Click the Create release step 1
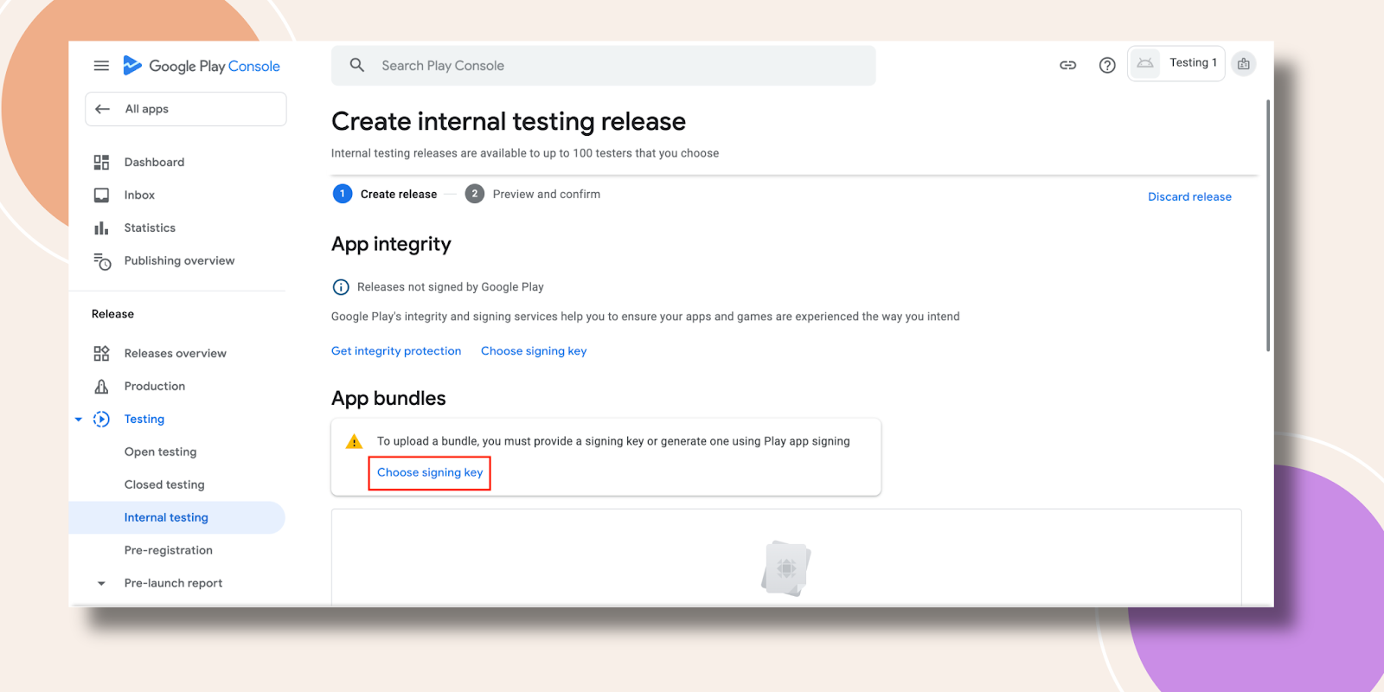This screenshot has height=692, width=1384. click(385, 194)
